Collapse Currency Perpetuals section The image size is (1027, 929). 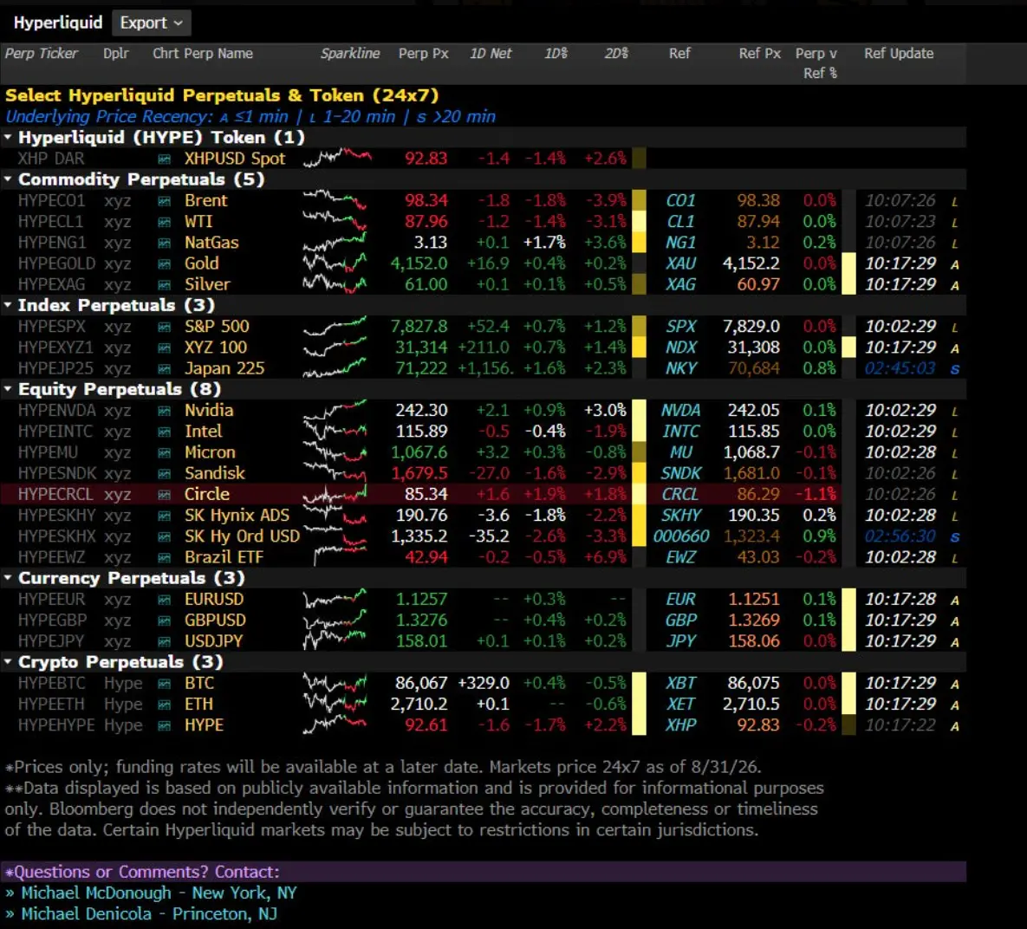click(8, 577)
